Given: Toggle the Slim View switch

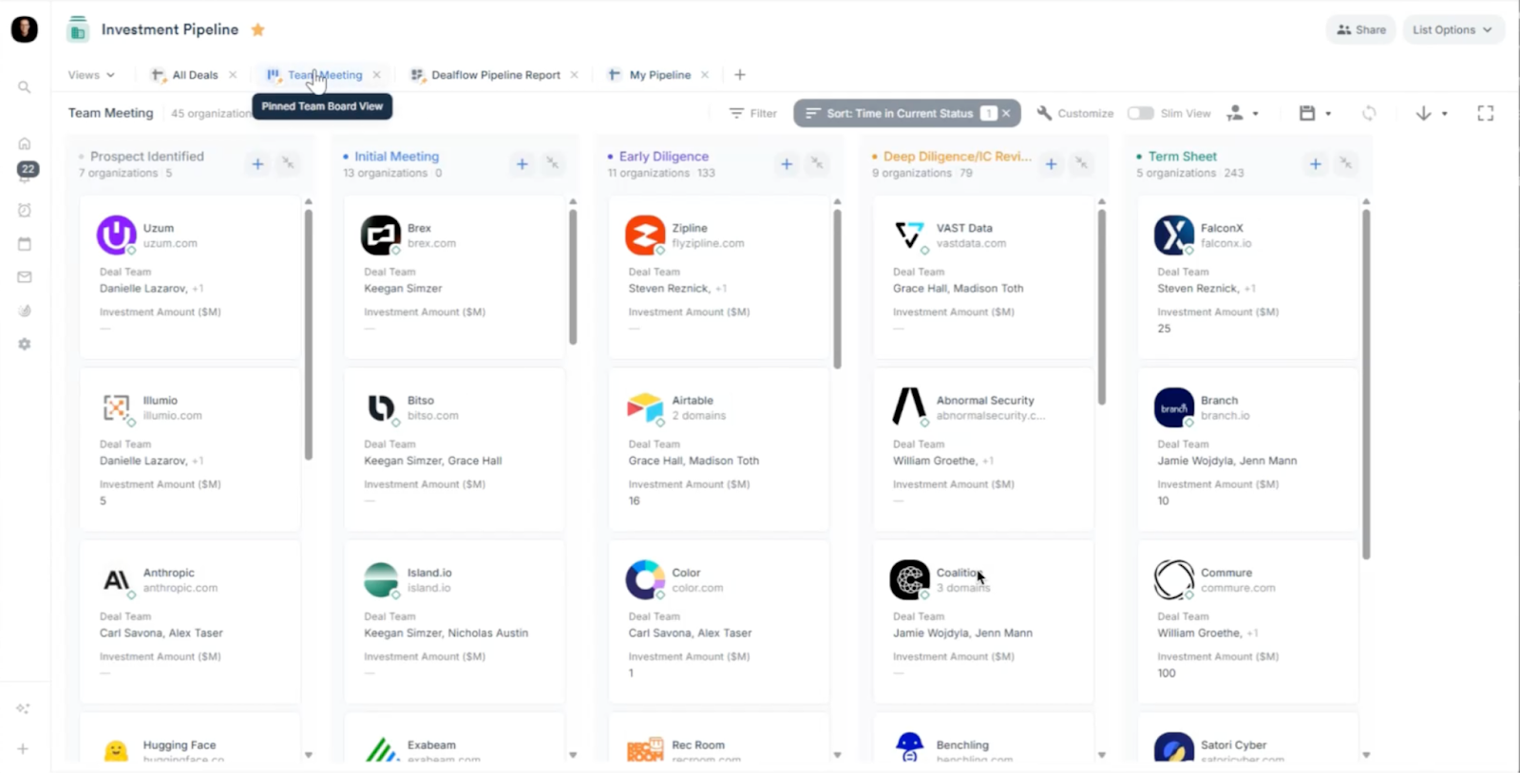Looking at the screenshot, I should point(1140,113).
